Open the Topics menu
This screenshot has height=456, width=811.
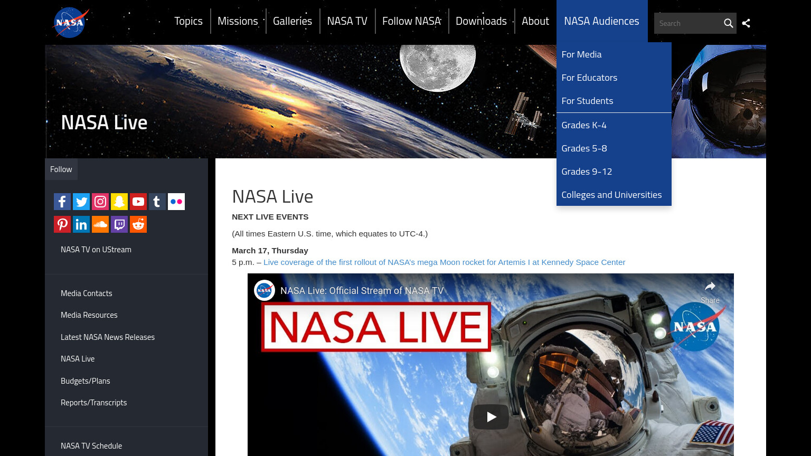point(188,21)
